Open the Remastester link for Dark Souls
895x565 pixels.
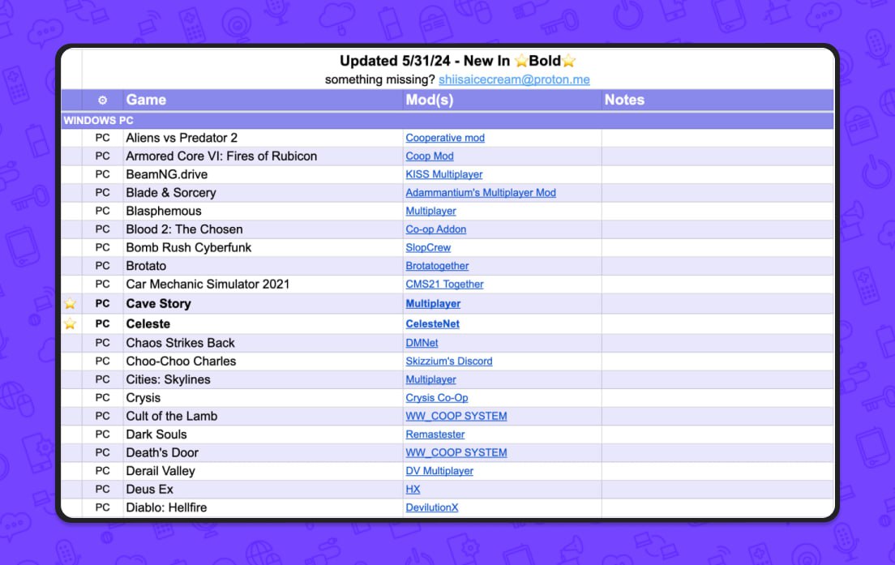coord(435,434)
